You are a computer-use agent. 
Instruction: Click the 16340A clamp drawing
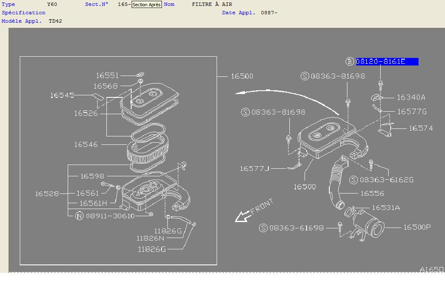coord(376,97)
